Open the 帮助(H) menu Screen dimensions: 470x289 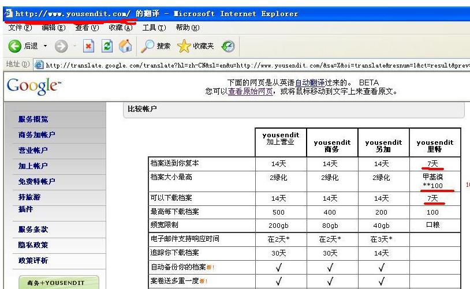pyautogui.click(x=188, y=28)
